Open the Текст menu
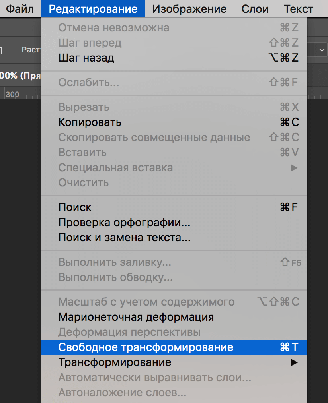This screenshot has width=328, height=403. (x=298, y=9)
